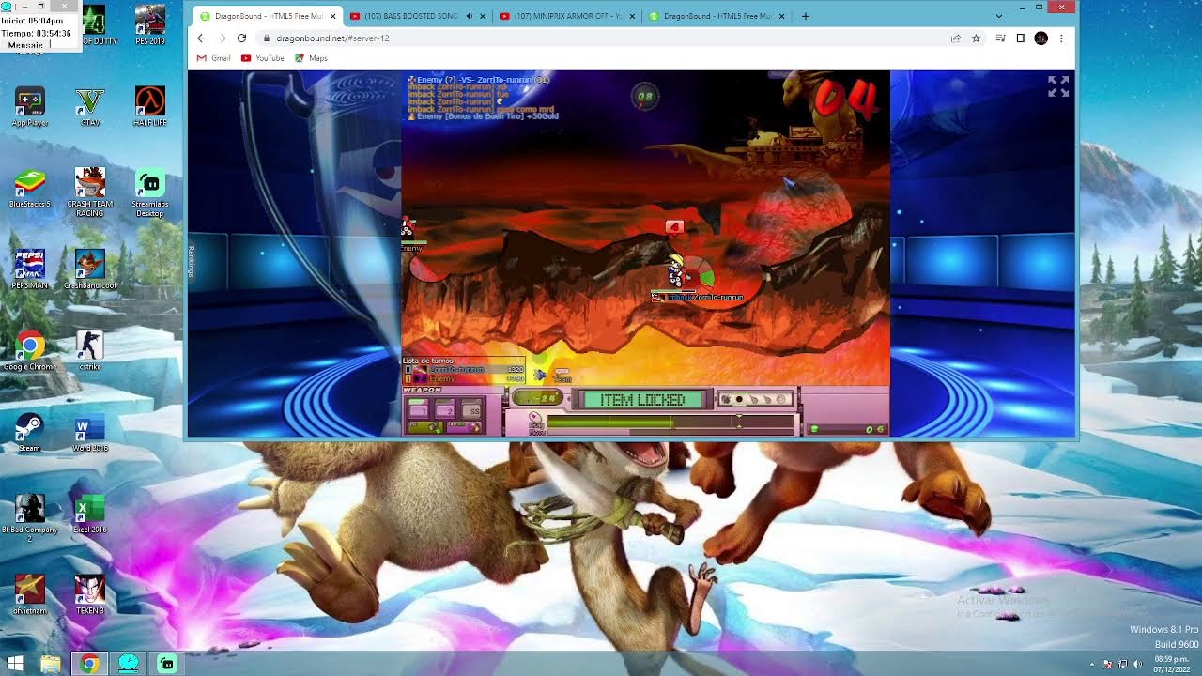Image resolution: width=1202 pixels, height=676 pixels.
Task: Open the YouTube bookmark
Action: coord(263,58)
